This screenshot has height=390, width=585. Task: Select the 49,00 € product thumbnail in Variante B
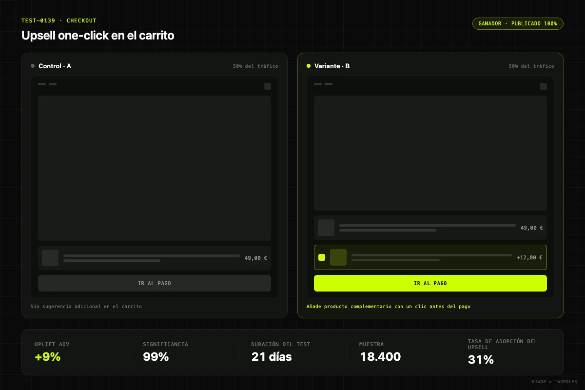(326, 228)
